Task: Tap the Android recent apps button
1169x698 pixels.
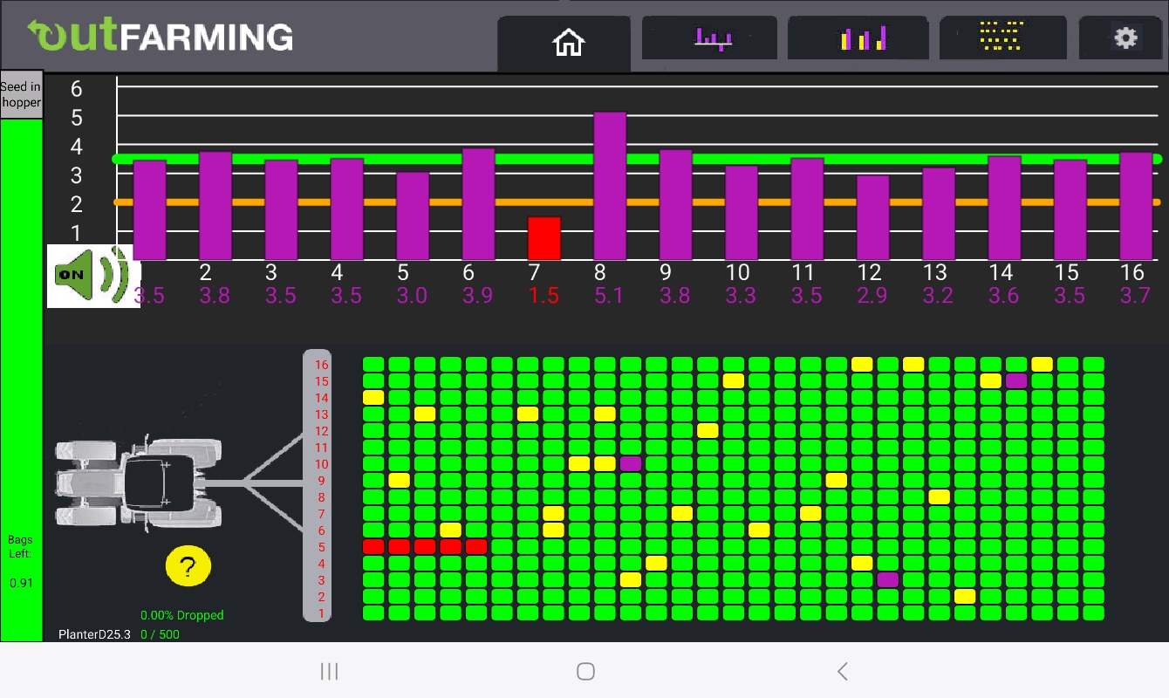Action: 329,671
